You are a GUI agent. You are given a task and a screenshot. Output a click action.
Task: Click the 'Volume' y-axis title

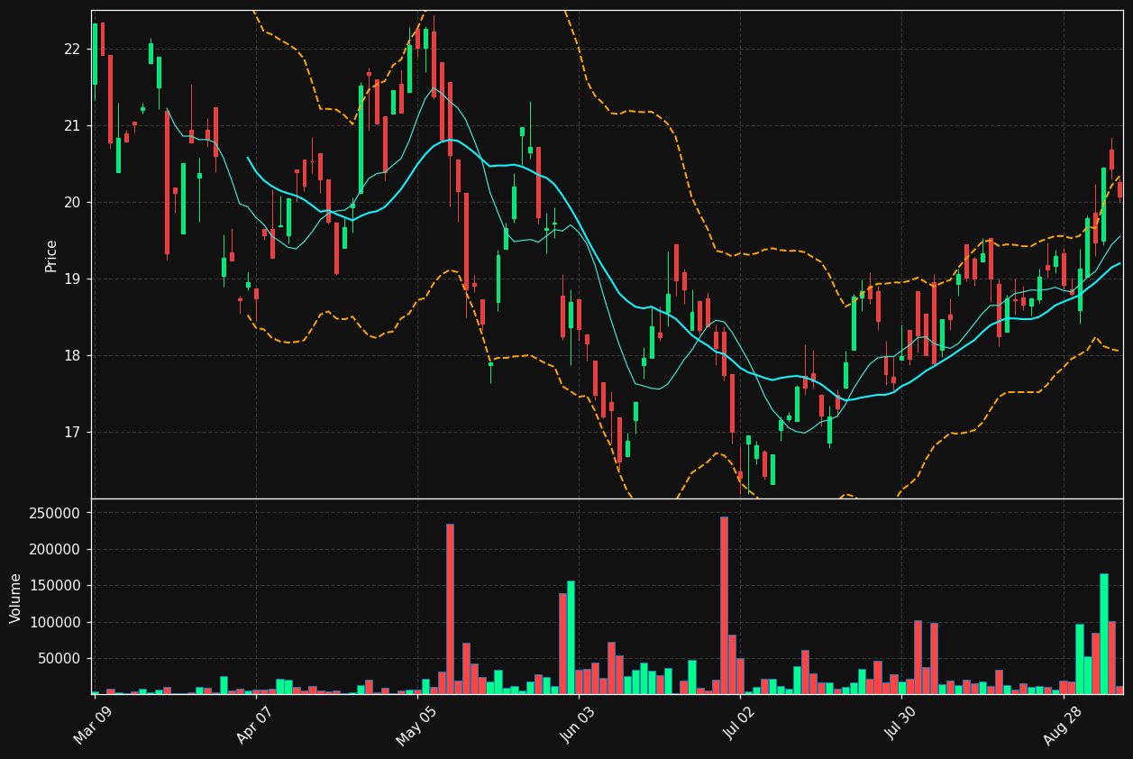pos(16,598)
